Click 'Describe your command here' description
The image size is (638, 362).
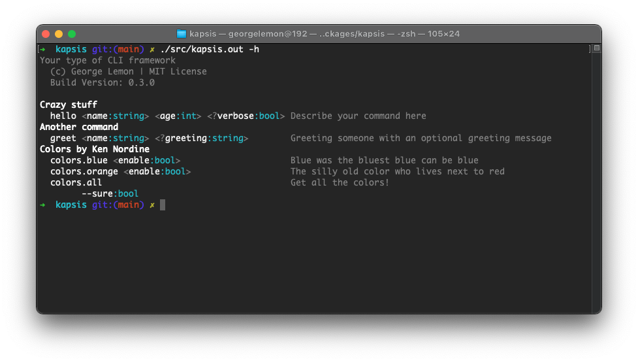click(x=359, y=116)
